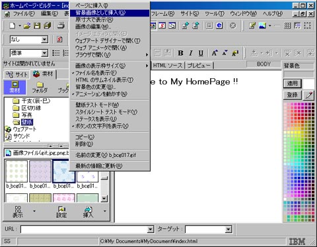Click the insert table grid icon
317x247 pixels.
pyautogui.click(x=287, y=26)
